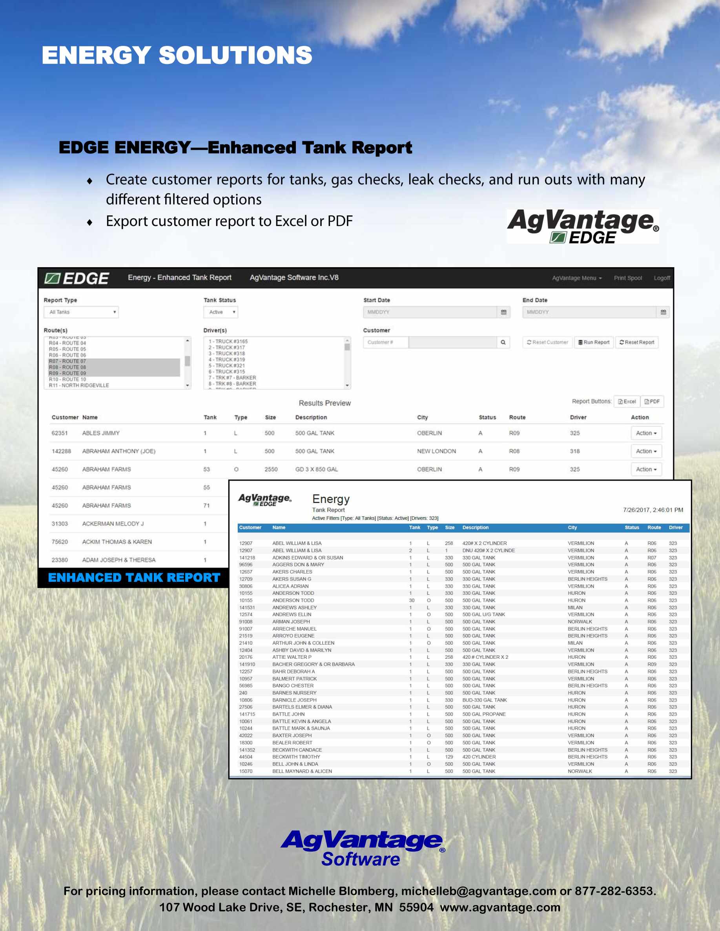Open the Action dropdown for ABRAHAM FARMS tank 53
The width and height of the screenshot is (720, 931).
pyautogui.click(x=646, y=469)
